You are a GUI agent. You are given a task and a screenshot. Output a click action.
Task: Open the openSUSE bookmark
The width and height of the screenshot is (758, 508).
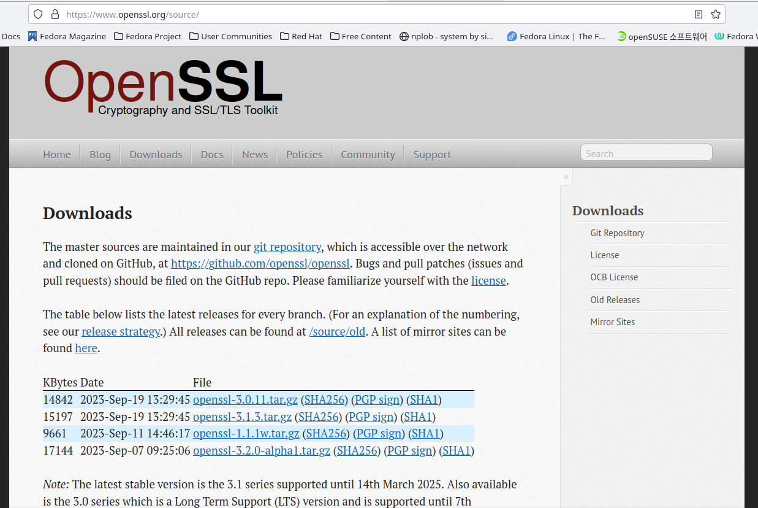[662, 36]
